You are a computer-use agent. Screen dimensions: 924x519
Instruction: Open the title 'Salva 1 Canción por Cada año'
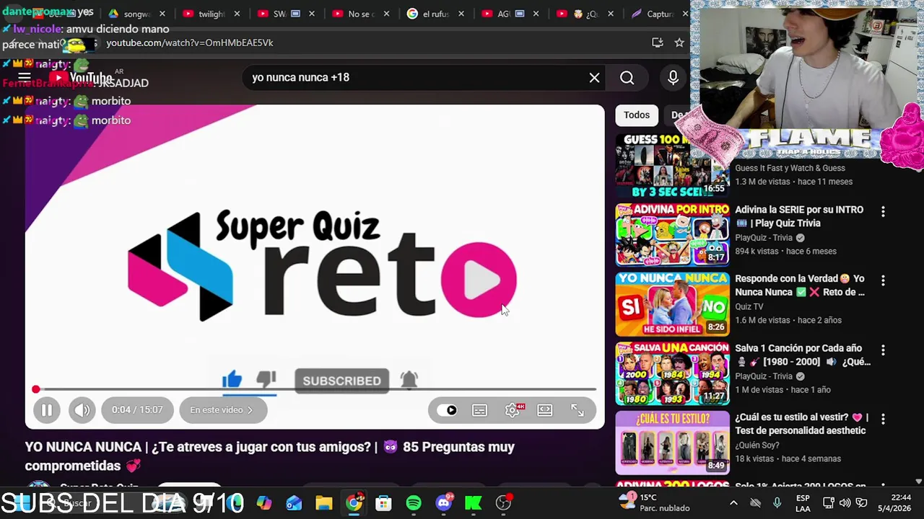[803, 355]
